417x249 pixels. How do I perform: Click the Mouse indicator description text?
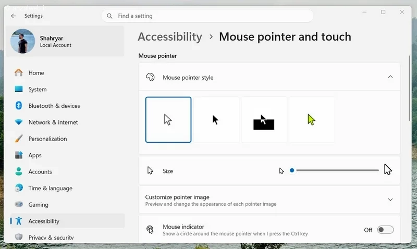pyautogui.click(x=235, y=234)
